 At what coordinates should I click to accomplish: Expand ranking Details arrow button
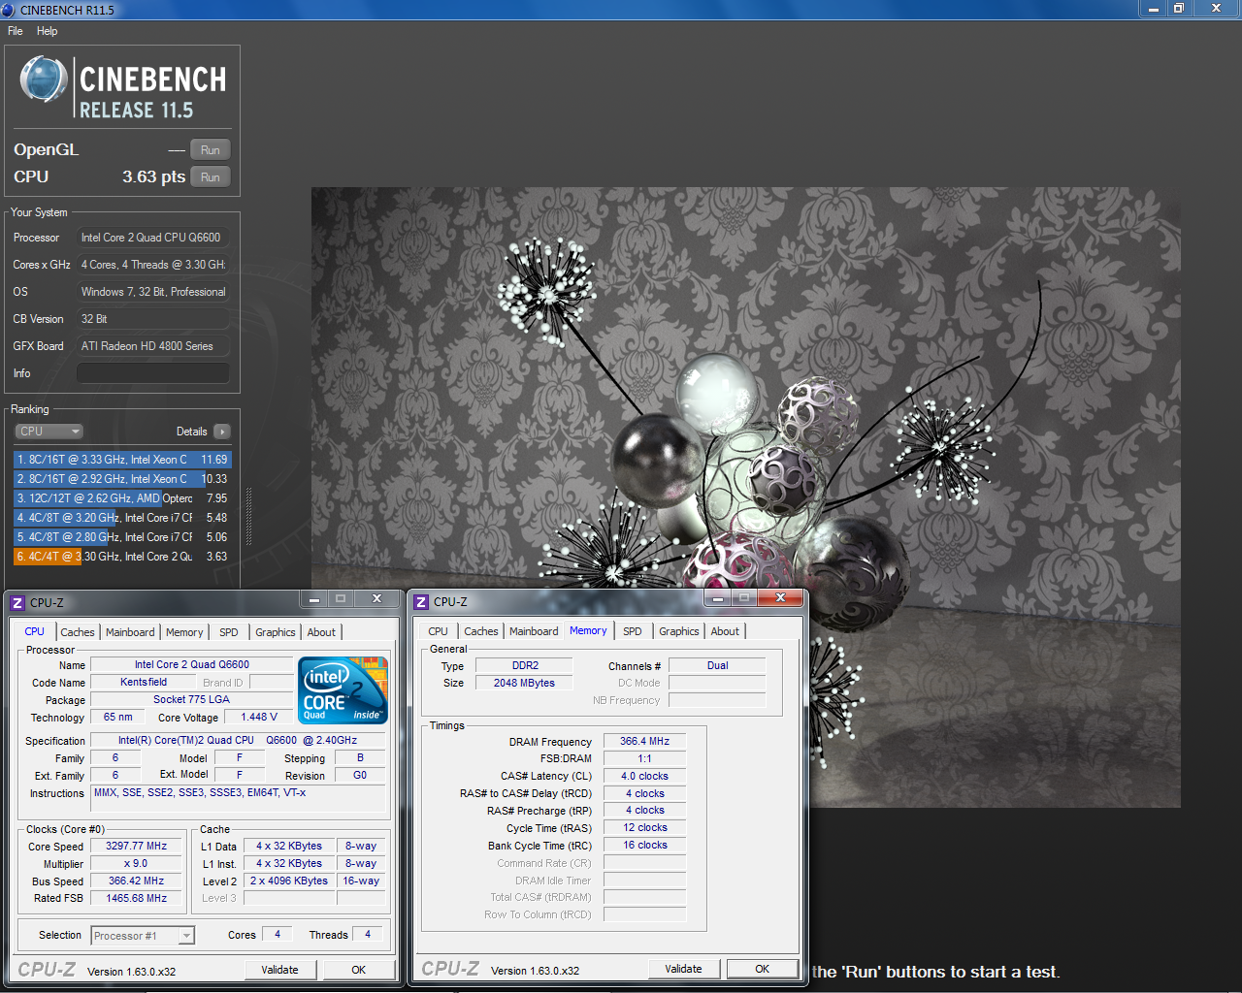point(222,432)
